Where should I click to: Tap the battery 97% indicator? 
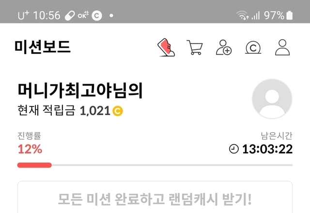[279, 15]
